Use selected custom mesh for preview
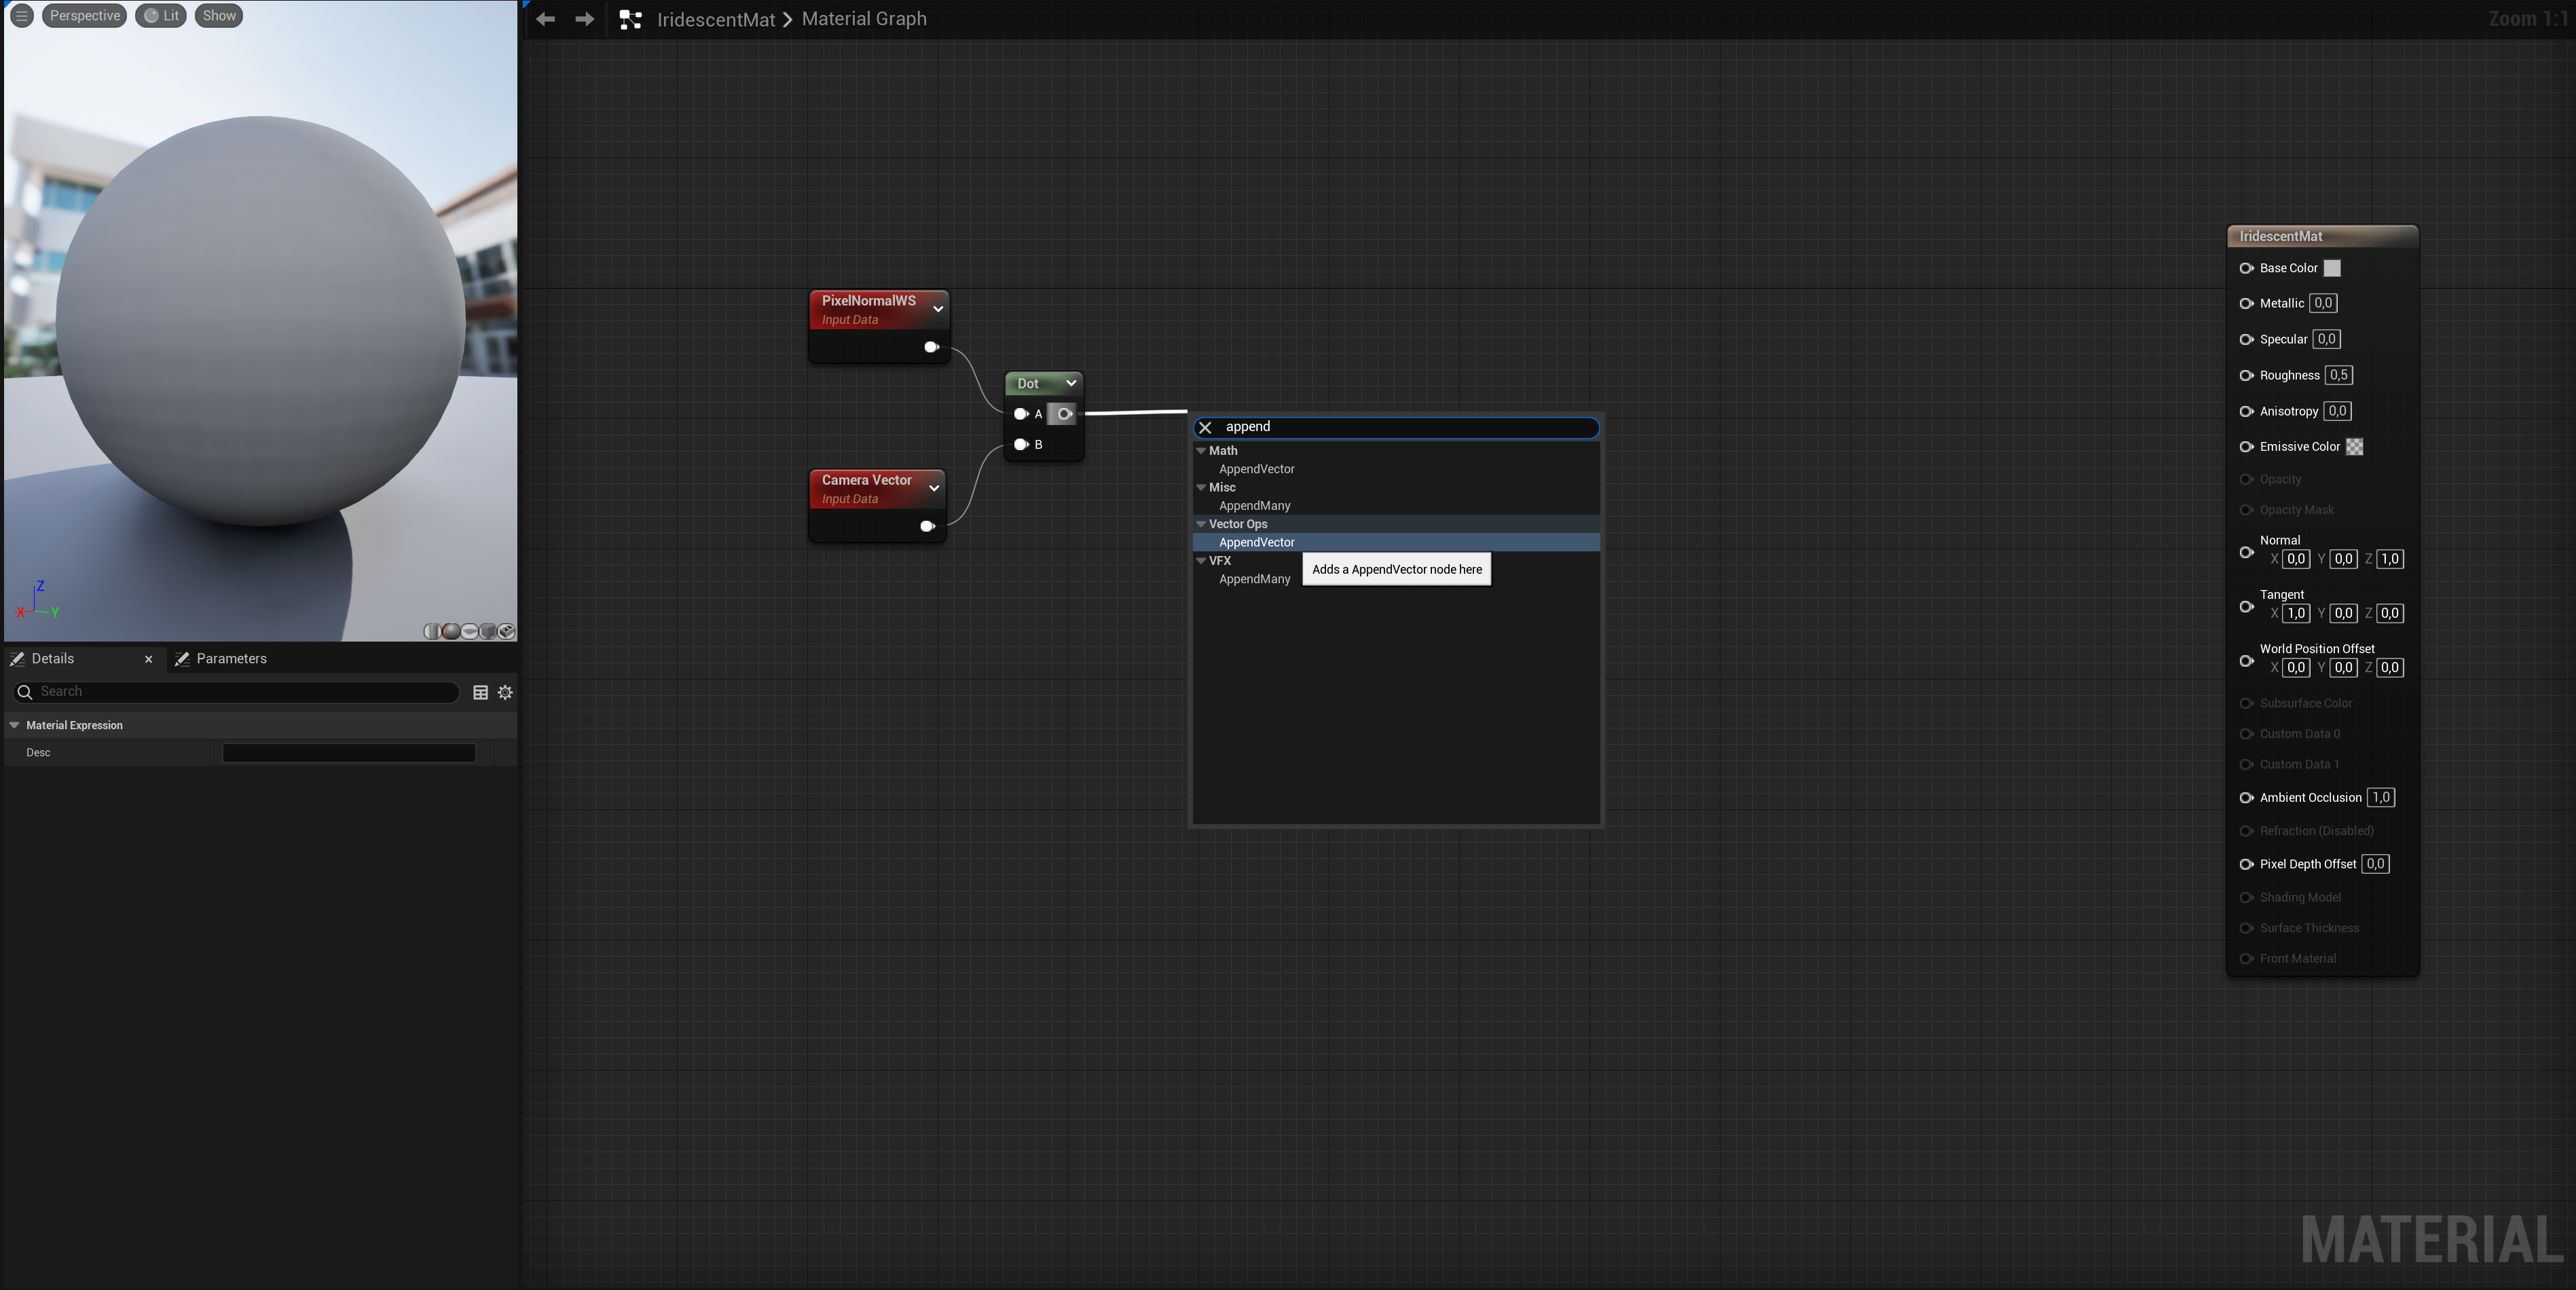Viewport: 2576px width, 1290px height. (x=507, y=631)
